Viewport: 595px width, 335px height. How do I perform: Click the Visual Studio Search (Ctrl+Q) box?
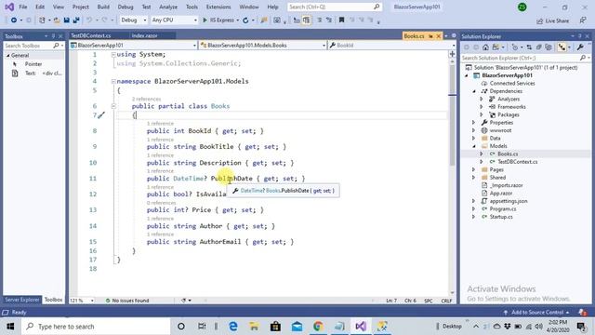click(x=334, y=7)
